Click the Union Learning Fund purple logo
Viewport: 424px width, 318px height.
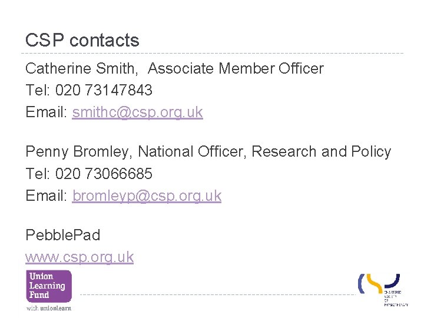(48, 286)
